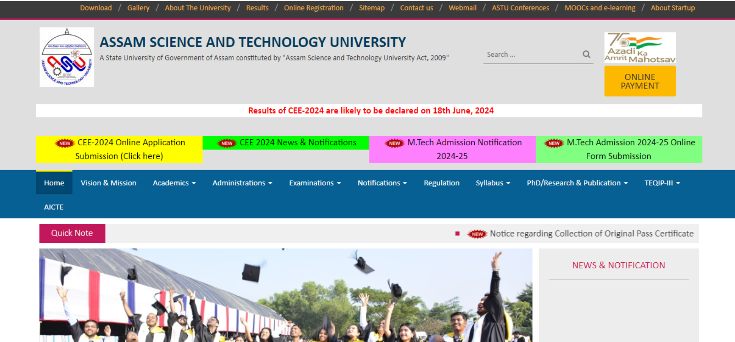Expand PhD/Research & Publication dropdown

(577, 182)
